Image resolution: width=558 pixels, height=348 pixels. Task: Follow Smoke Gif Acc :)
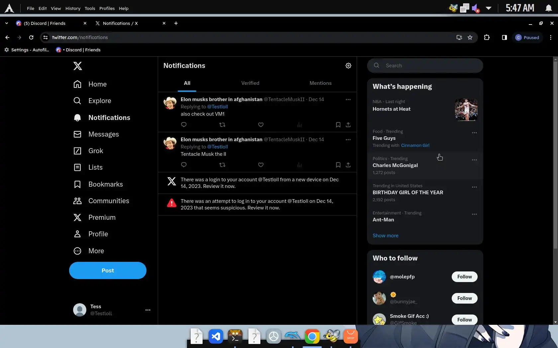coord(464,320)
